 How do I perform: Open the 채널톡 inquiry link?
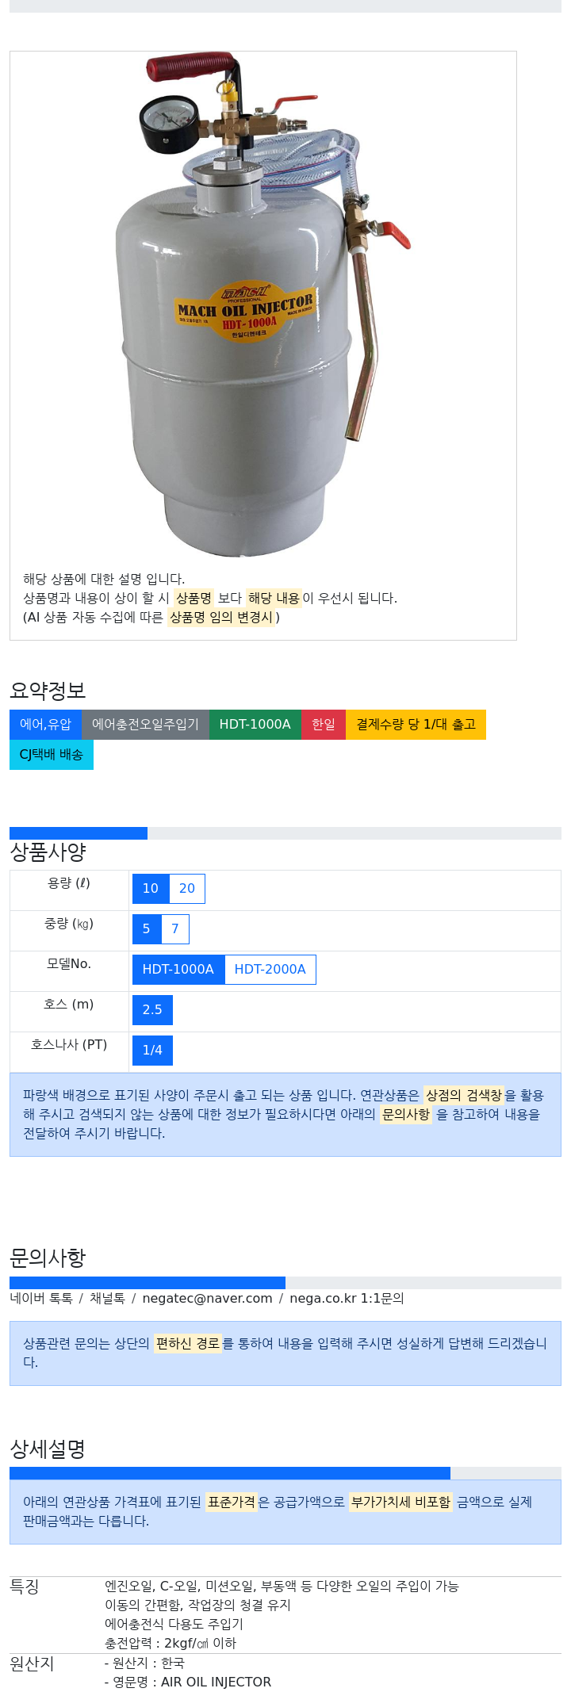point(107,1299)
